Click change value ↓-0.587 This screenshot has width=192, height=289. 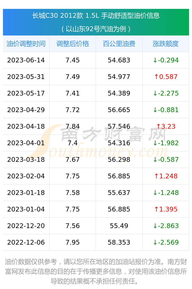click(166, 160)
